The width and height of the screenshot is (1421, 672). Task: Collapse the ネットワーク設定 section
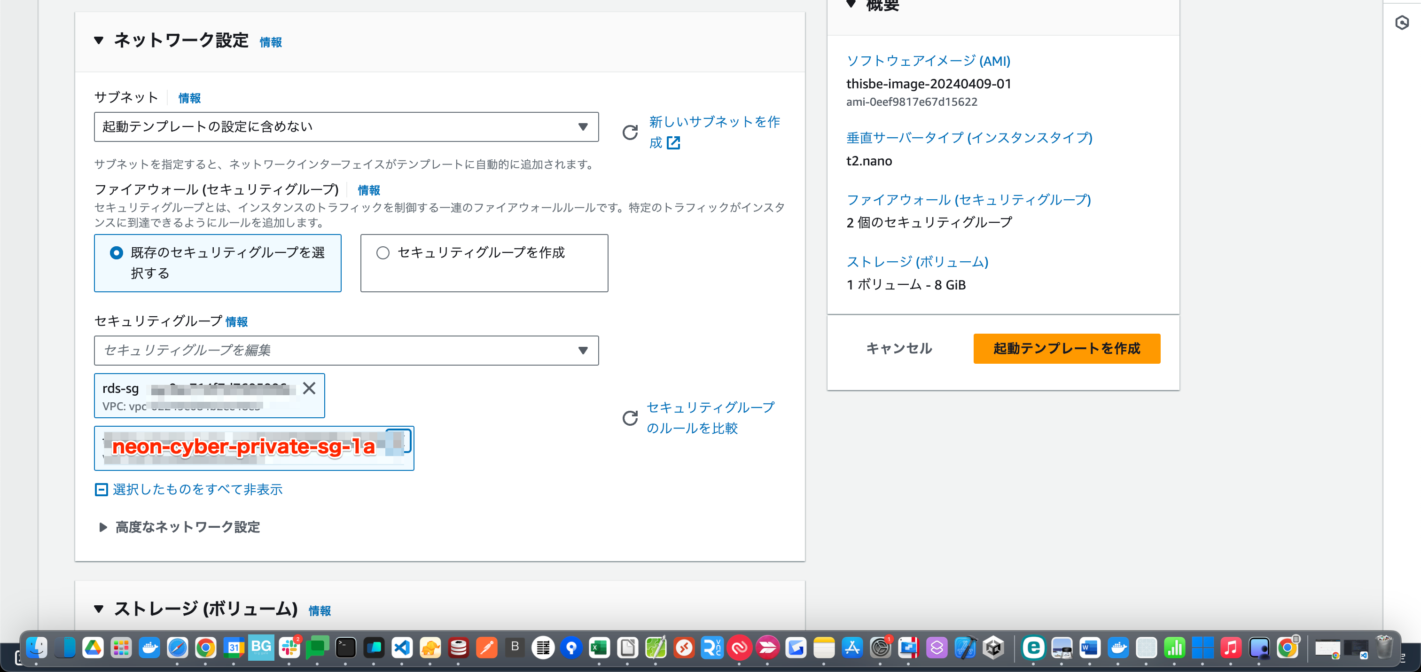(x=99, y=40)
